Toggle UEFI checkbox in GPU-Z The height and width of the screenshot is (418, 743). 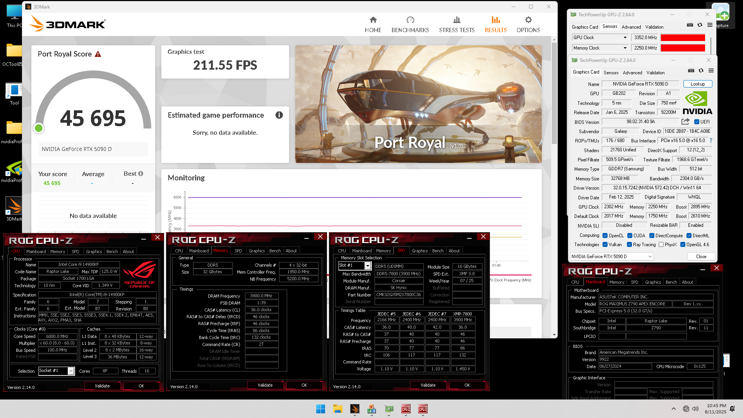click(x=697, y=122)
